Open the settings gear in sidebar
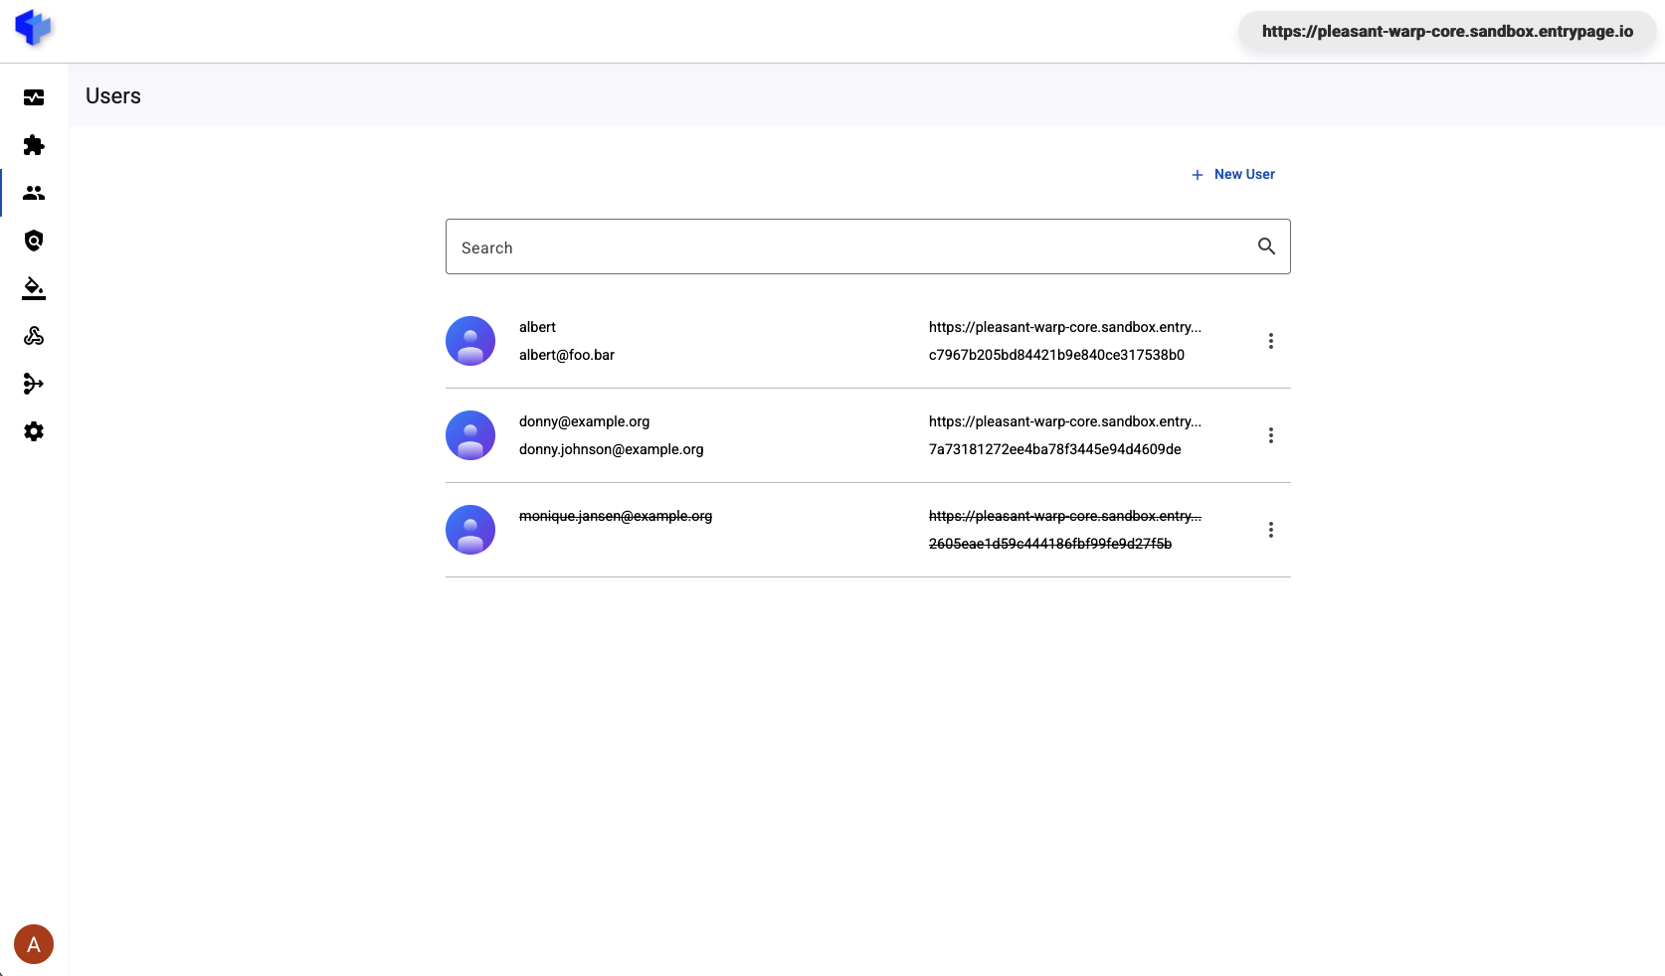The width and height of the screenshot is (1665, 976). pos(34,431)
